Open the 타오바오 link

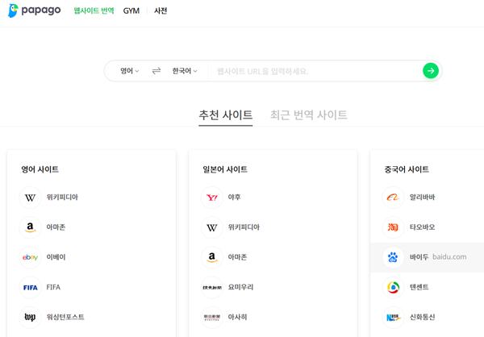coord(422,227)
